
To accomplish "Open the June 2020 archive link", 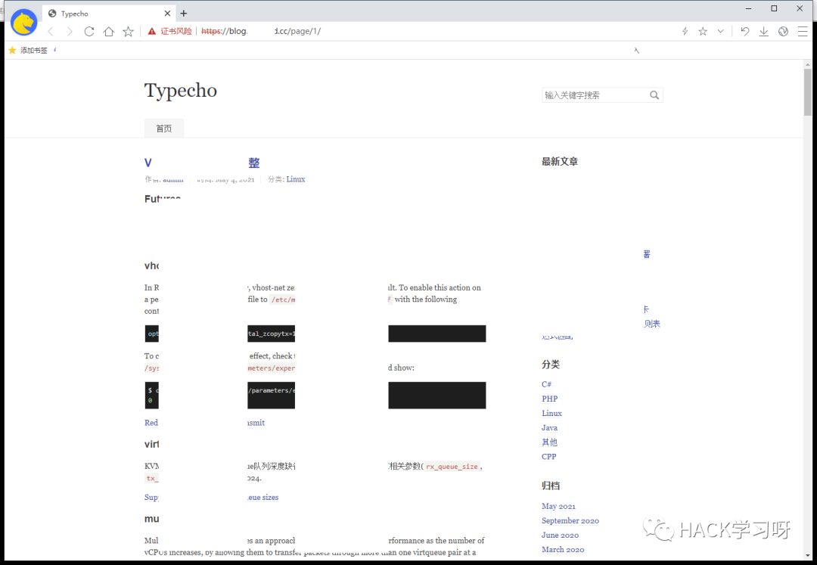I will point(560,536).
